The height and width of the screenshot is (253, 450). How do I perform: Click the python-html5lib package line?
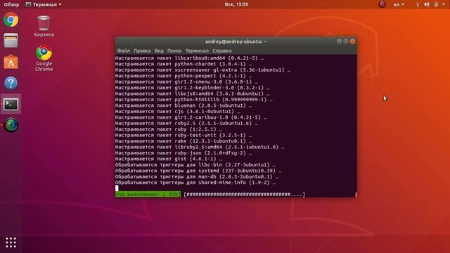click(x=194, y=100)
